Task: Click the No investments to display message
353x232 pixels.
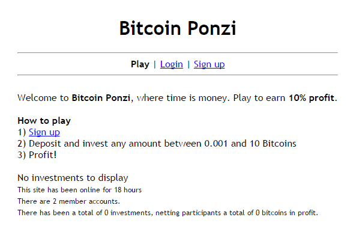Action: [73, 178]
